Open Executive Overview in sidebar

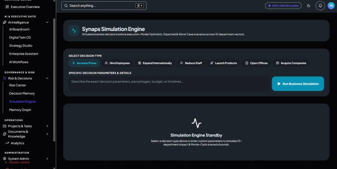click(x=25, y=7)
